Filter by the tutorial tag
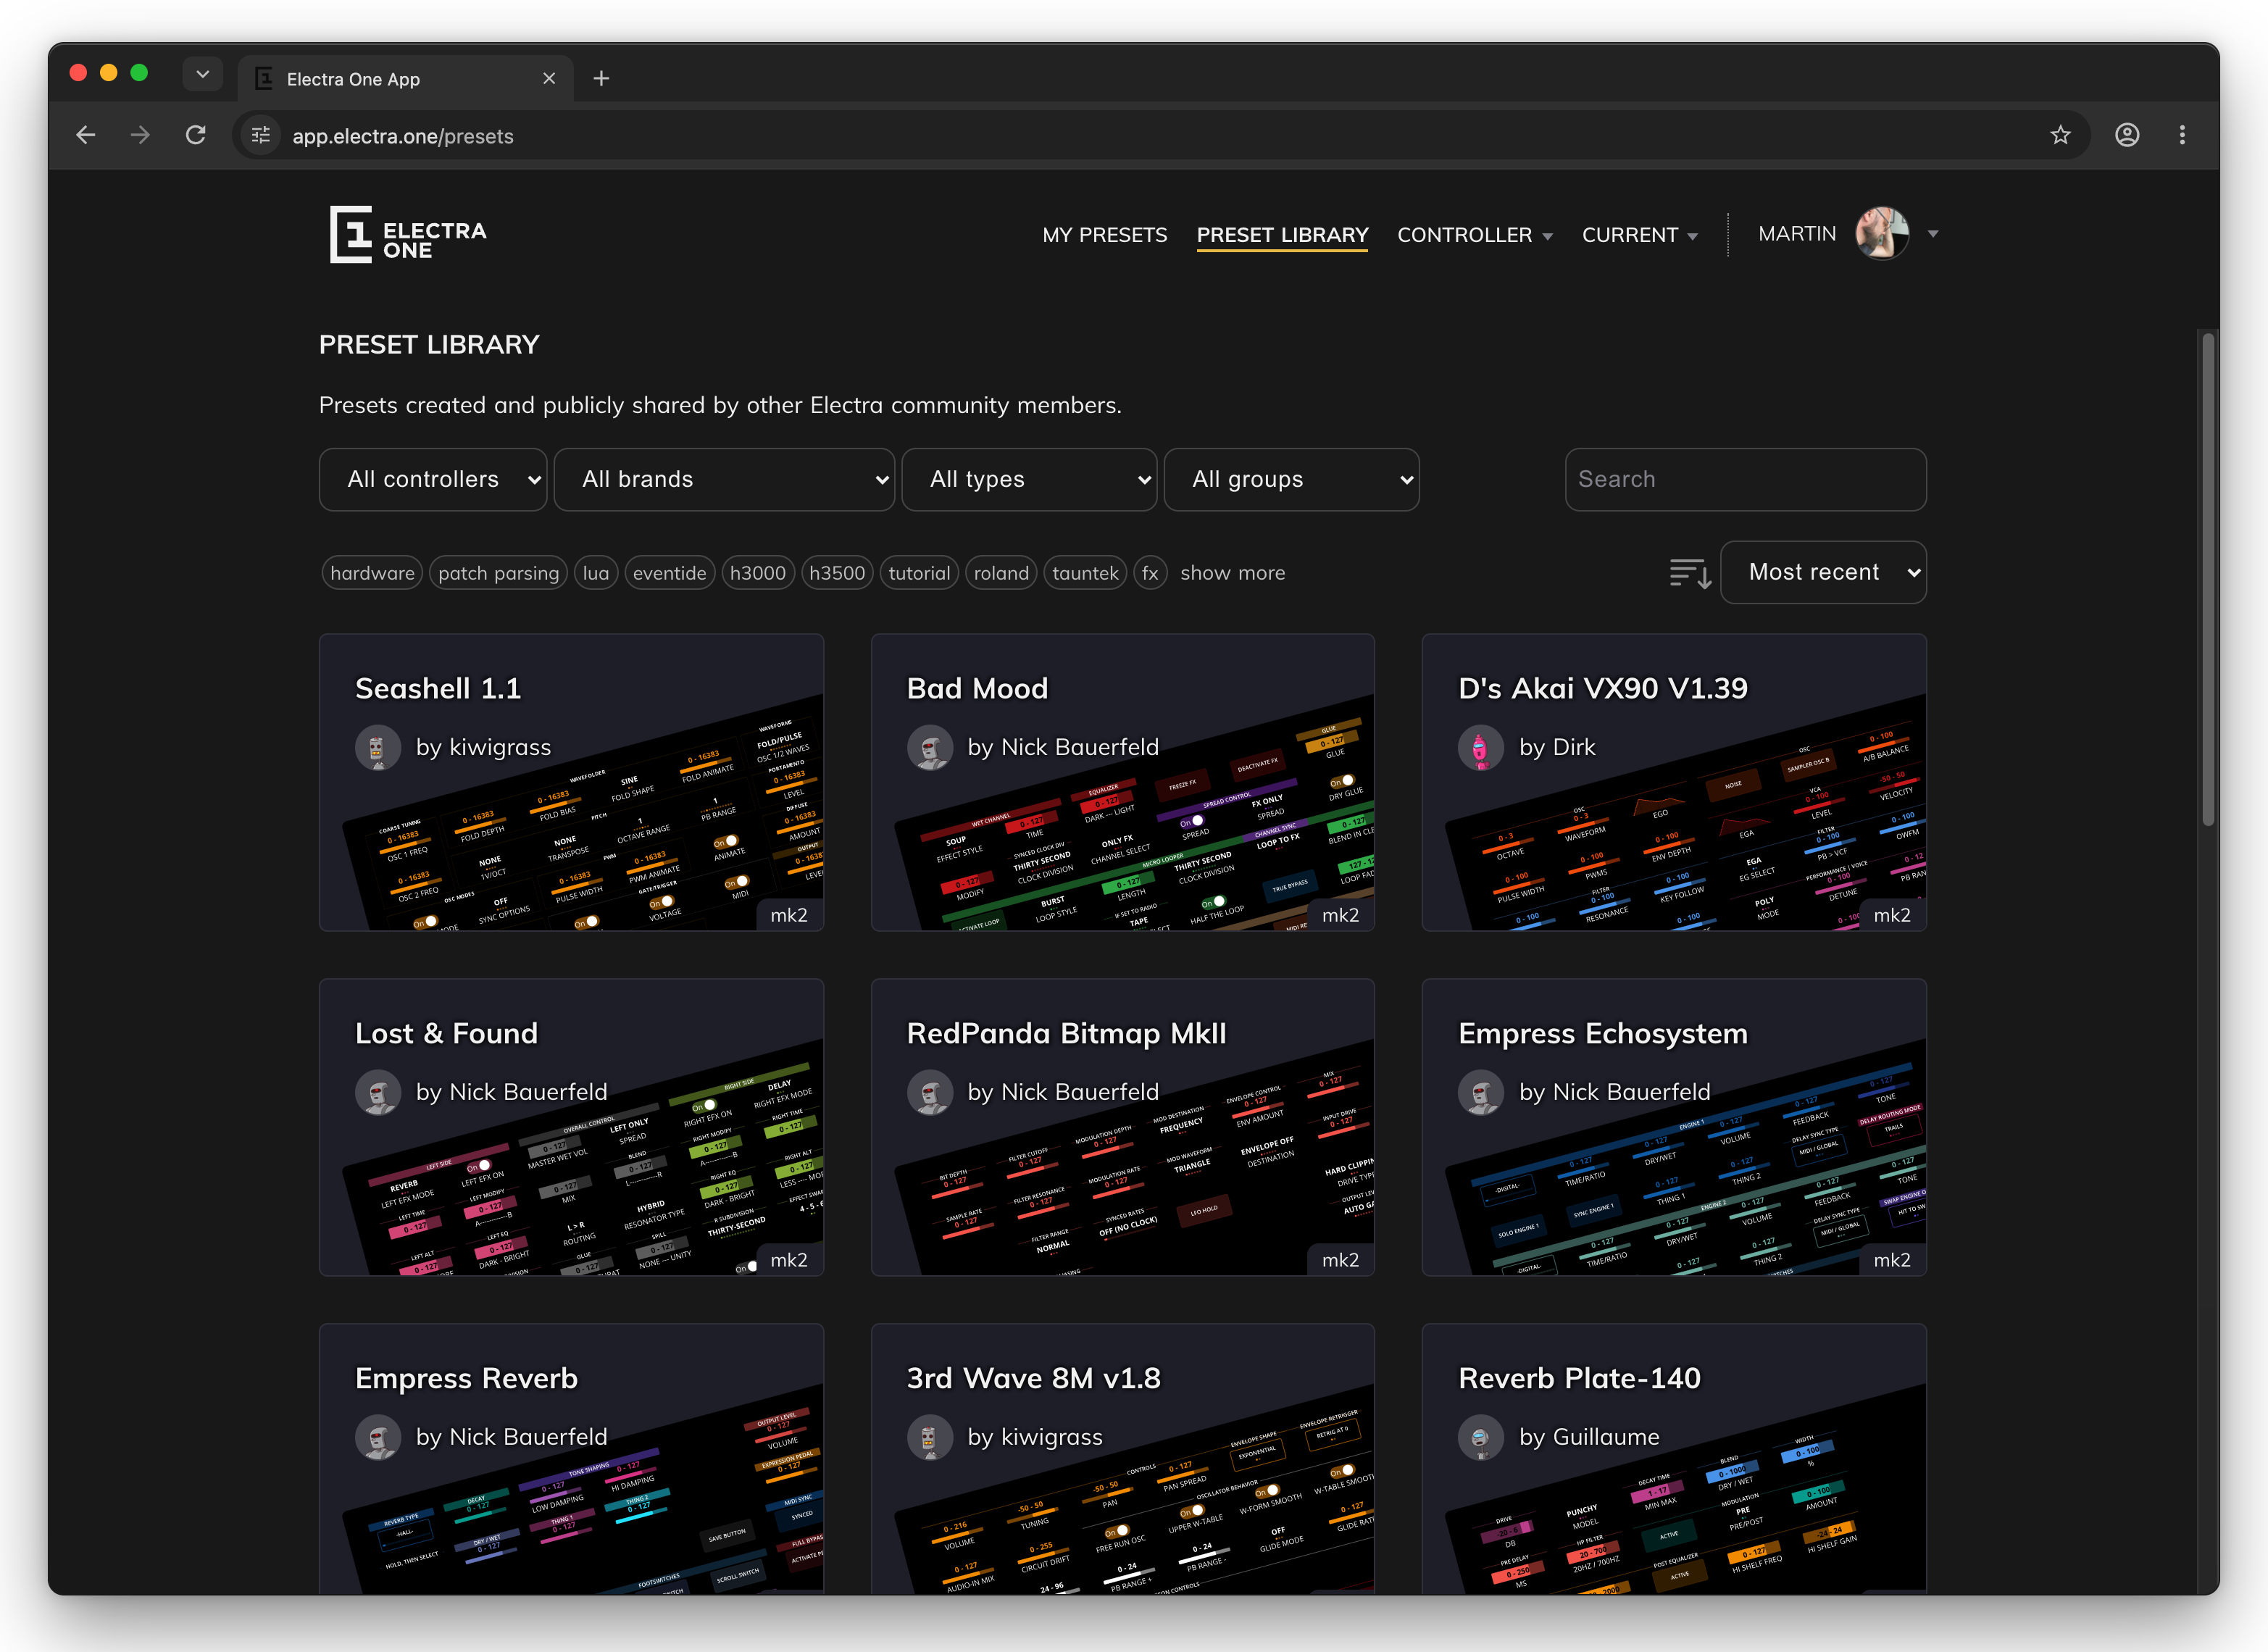This screenshot has height=1652, width=2268. click(919, 573)
